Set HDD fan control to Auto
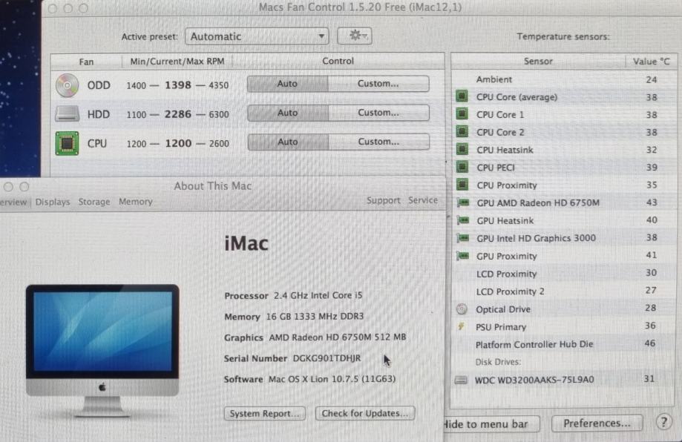682x442 pixels. point(287,113)
